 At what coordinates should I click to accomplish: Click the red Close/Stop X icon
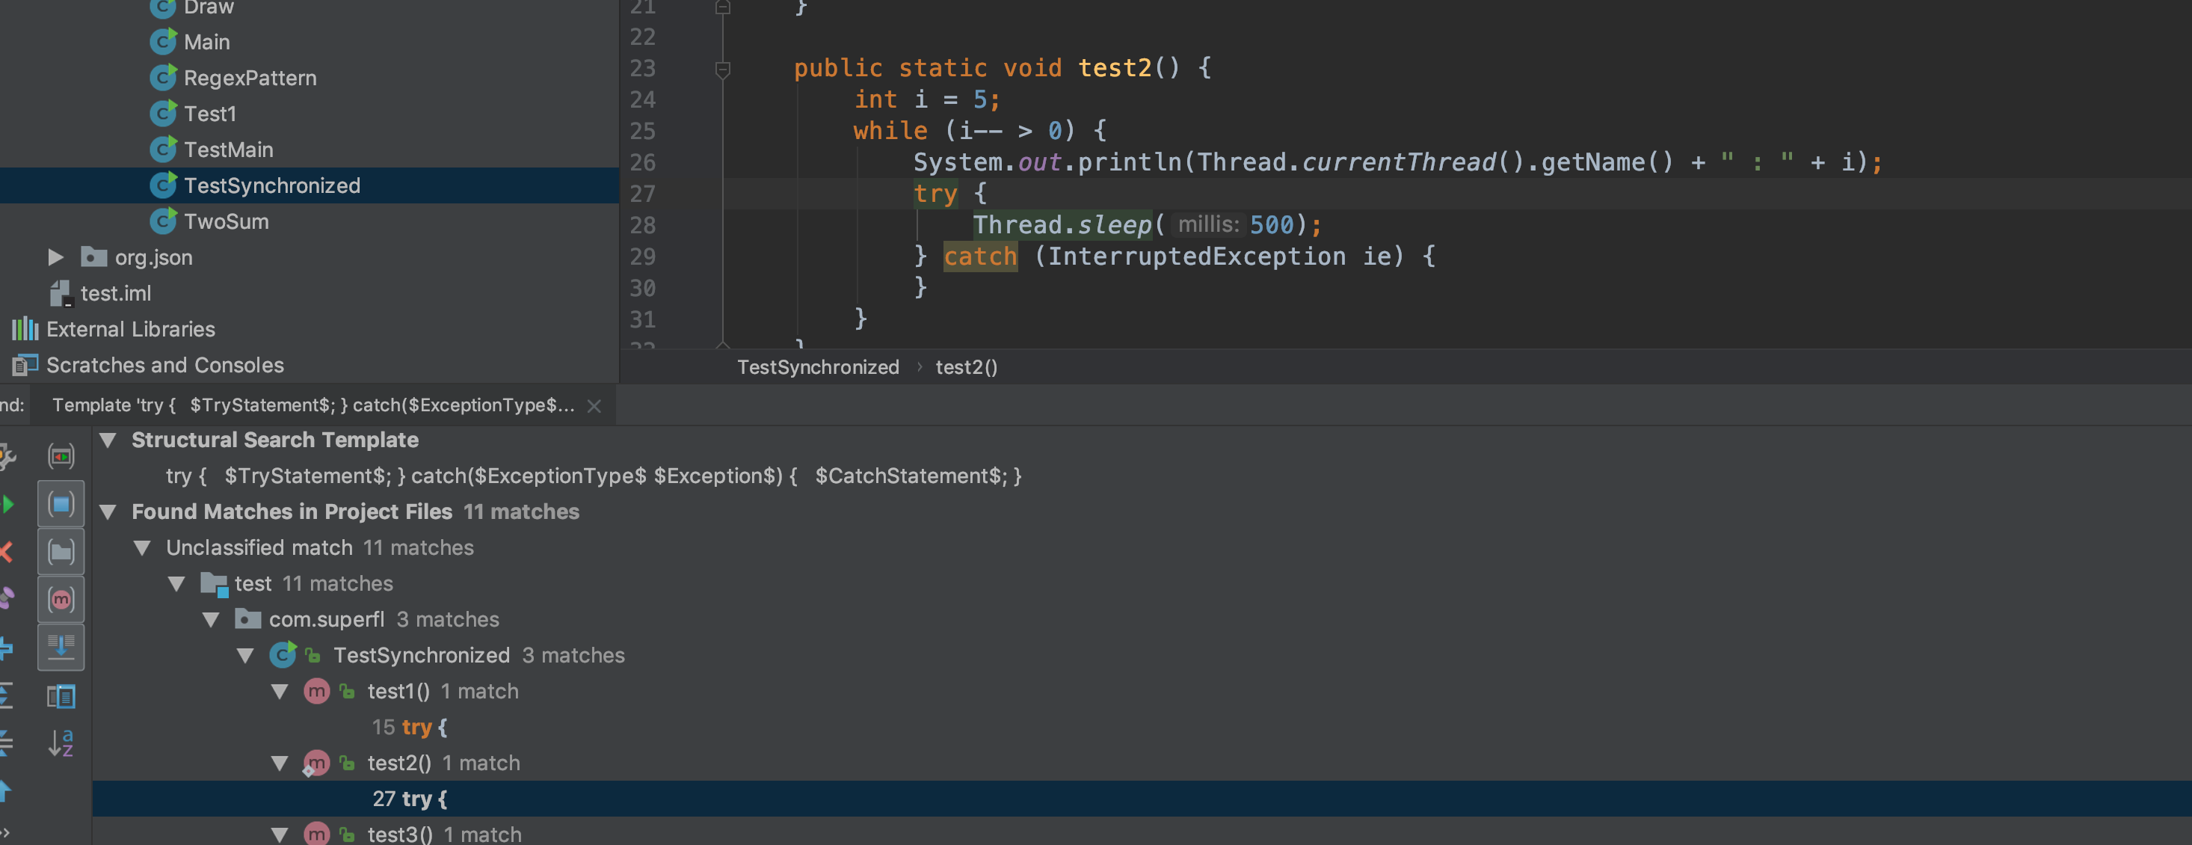point(5,553)
